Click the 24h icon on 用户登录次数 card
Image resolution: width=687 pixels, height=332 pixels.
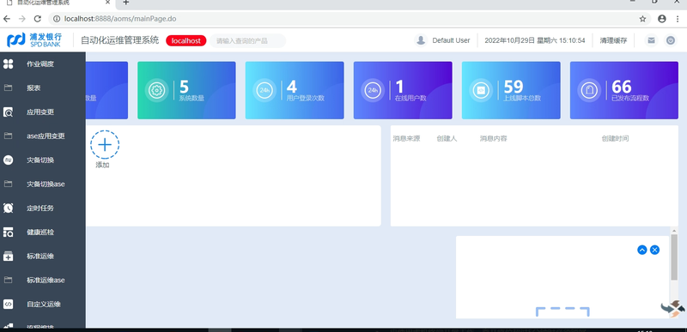[x=264, y=90]
